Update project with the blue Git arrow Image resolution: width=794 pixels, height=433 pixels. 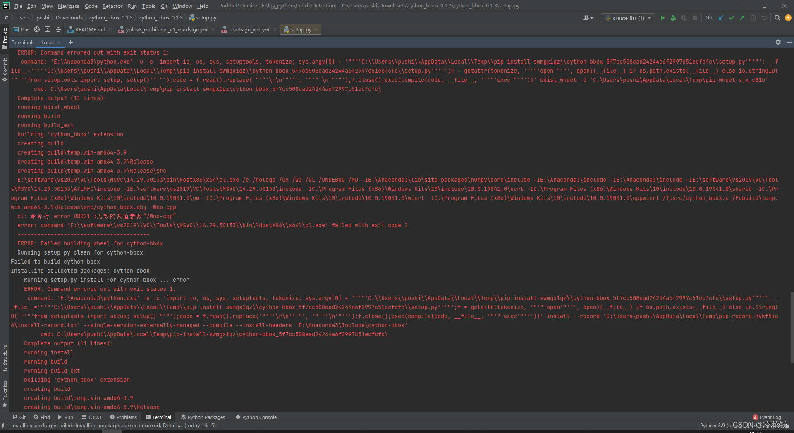(721, 18)
